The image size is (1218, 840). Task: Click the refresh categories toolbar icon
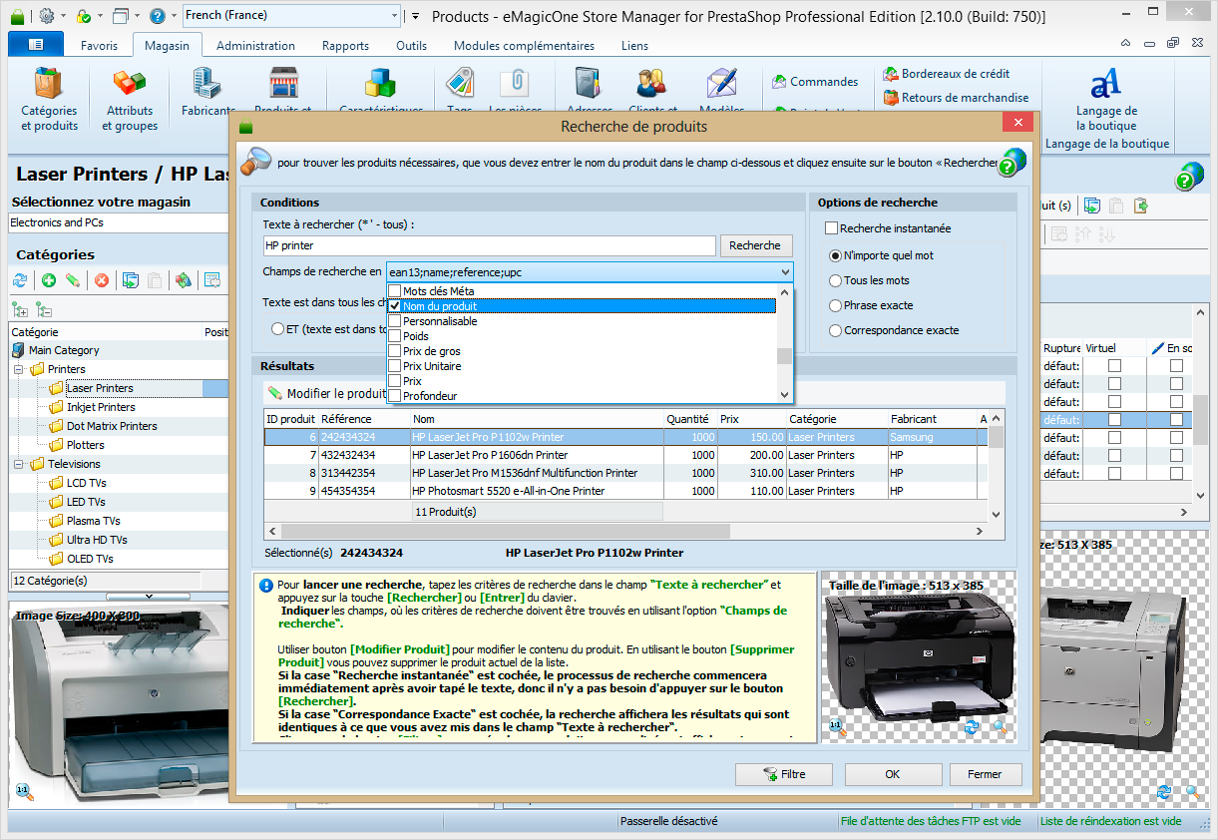coord(20,280)
